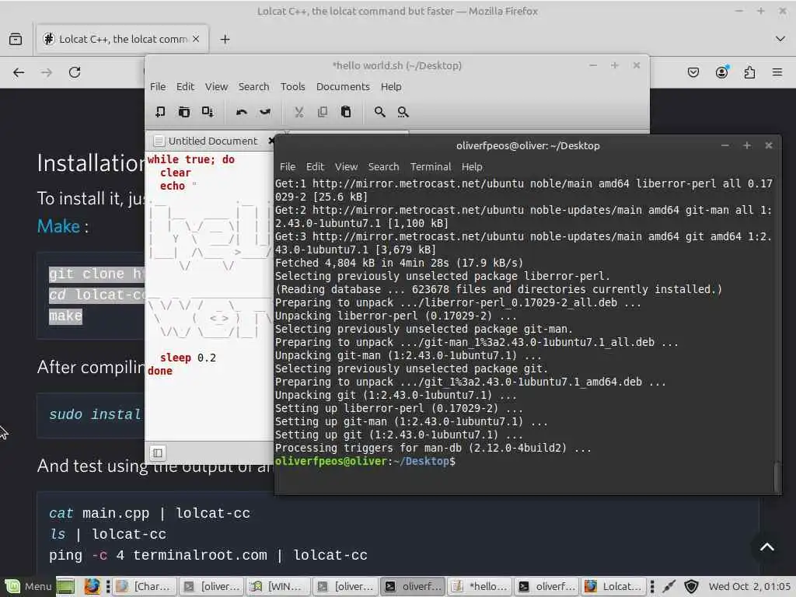Click the redo arrow in the text editor toolbar

(265, 112)
